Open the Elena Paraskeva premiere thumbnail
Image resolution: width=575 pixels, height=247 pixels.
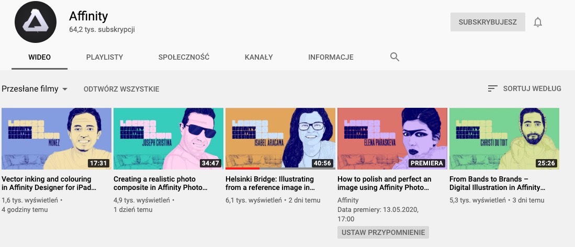(x=392, y=138)
